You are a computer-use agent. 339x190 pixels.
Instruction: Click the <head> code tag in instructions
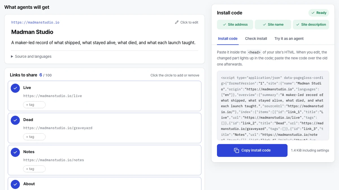click(x=254, y=52)
